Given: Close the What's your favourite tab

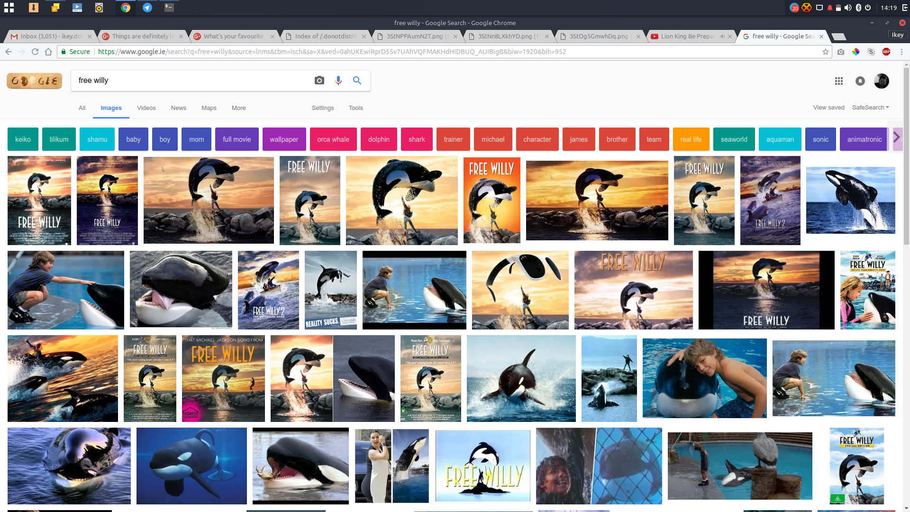Looking at the screenshot, I should [x=273, y=37].
